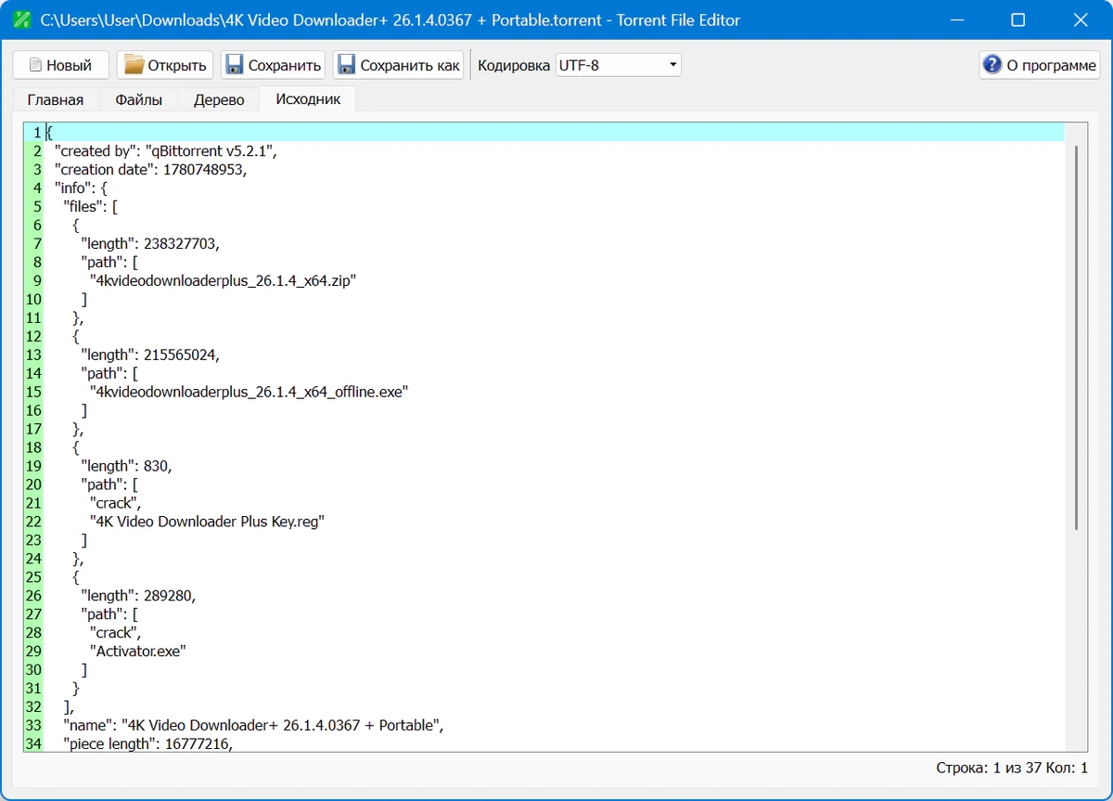Click the "info": { line
This screenshot has width=1113, height=801.
click(82, 188)
